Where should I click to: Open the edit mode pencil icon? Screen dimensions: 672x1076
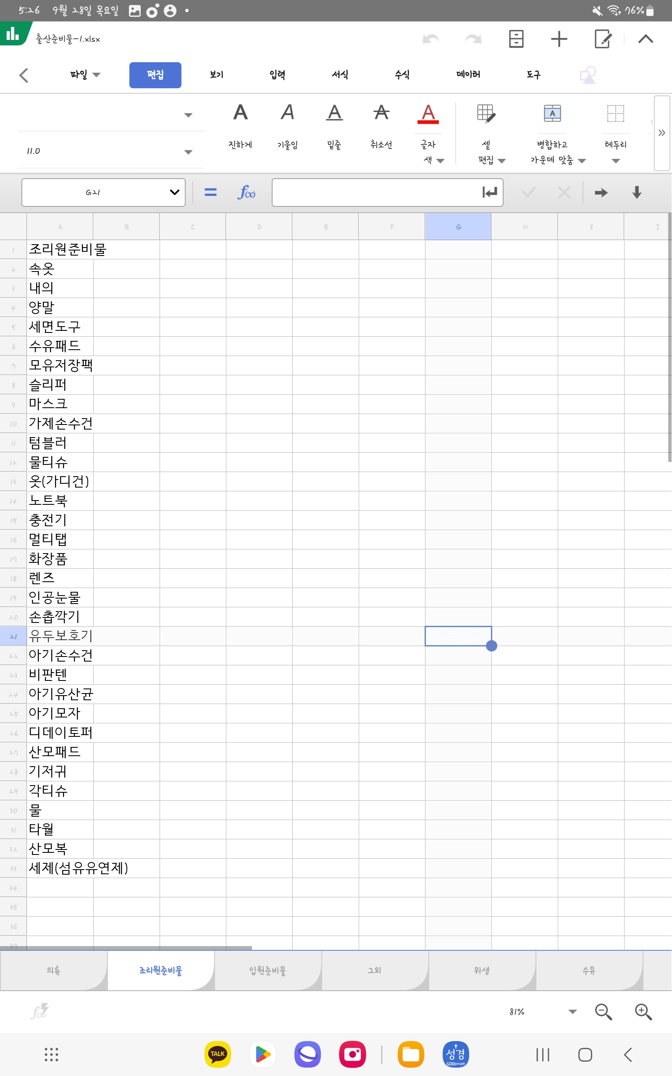pos(603,39)
